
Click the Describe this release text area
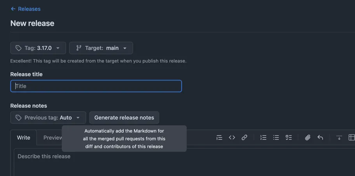184,162
